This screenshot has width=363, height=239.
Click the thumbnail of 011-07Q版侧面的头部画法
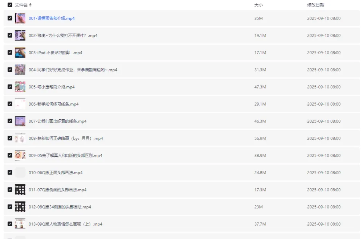point(20,190)
